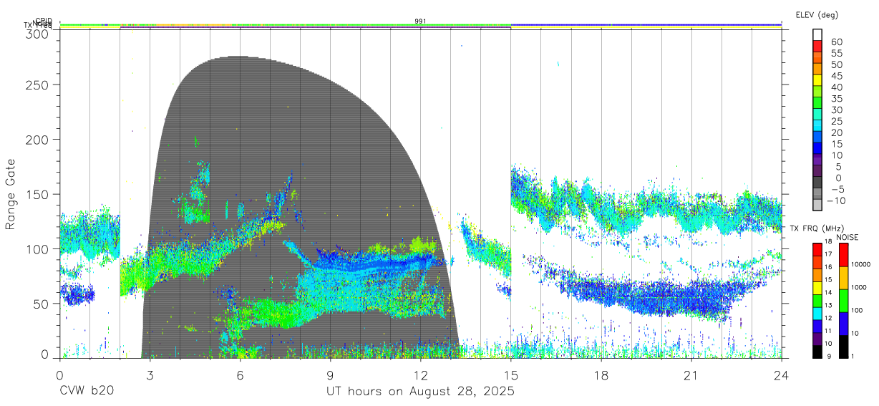Click the 200 tick on Range Gate axis
879x406 pixels.
[37, 139]
